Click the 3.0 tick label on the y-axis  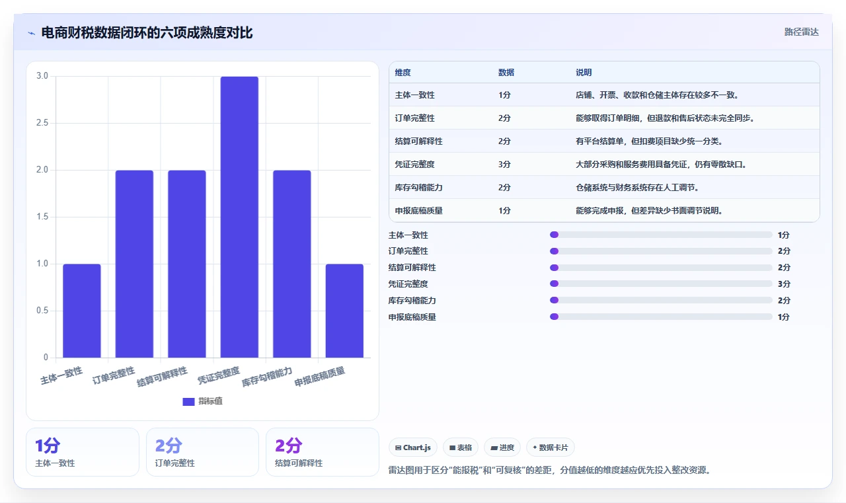point(42,76)
